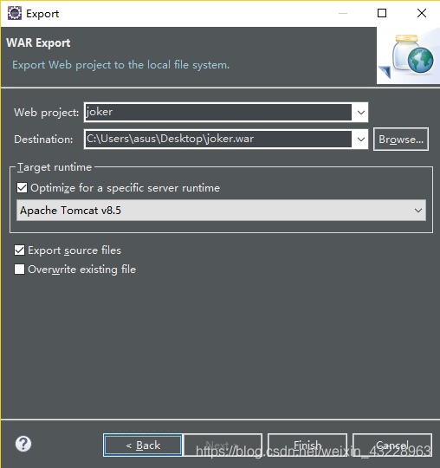Close the Export window
The height and width of the screenshot is (468, 440).
point(422,13)
